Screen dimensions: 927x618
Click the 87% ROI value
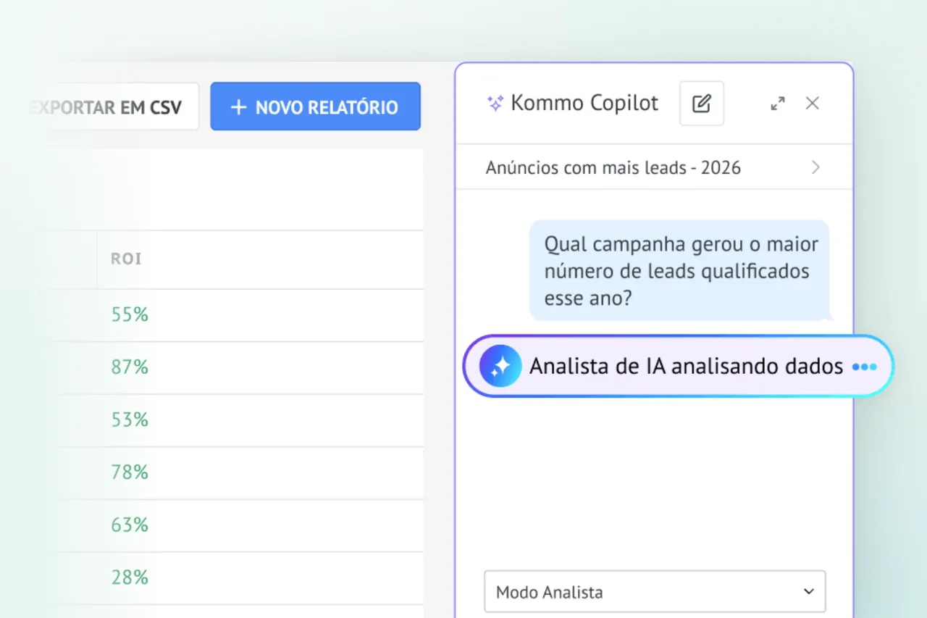[x=130, y=367]
